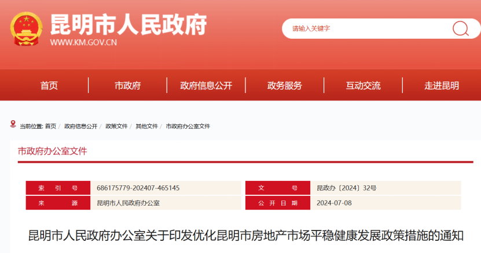
Task: Go to 政策文件 in the breadcrumb
Action: 116,126
